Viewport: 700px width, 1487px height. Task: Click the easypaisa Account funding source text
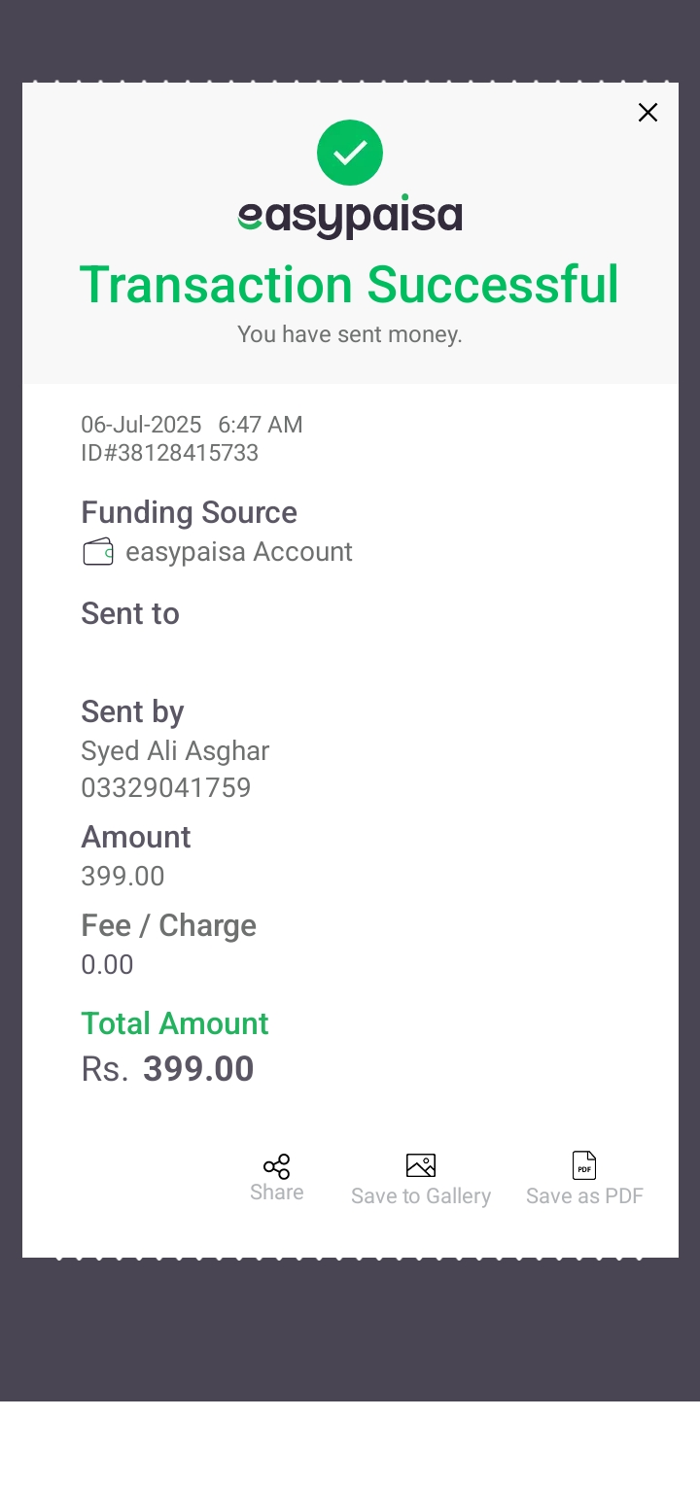pyautogui.click(x=239, y=552)
